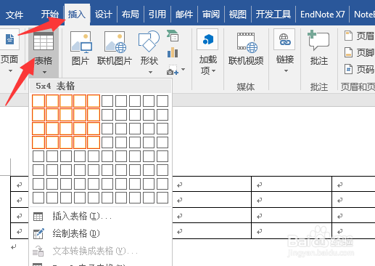The height and width of the screenshot is (266, 375).
Task: Click first document table cell in row one
Action: tap(20, 184)
